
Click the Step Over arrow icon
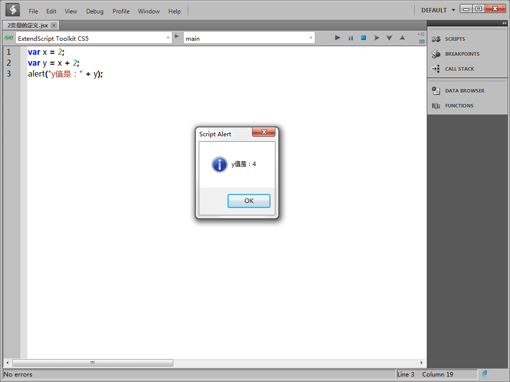pos(377,38)
